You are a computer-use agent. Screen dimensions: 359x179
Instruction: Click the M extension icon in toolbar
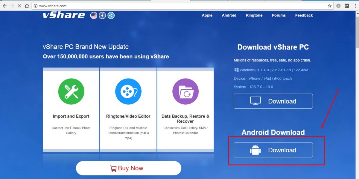[347, 6]
